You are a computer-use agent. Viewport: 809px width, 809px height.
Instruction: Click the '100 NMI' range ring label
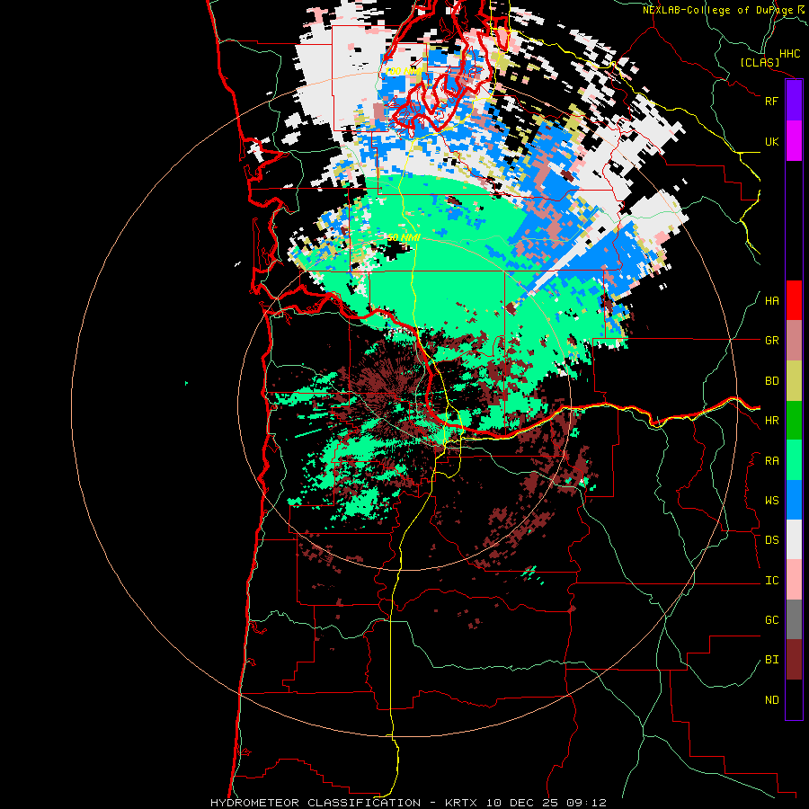404,71
